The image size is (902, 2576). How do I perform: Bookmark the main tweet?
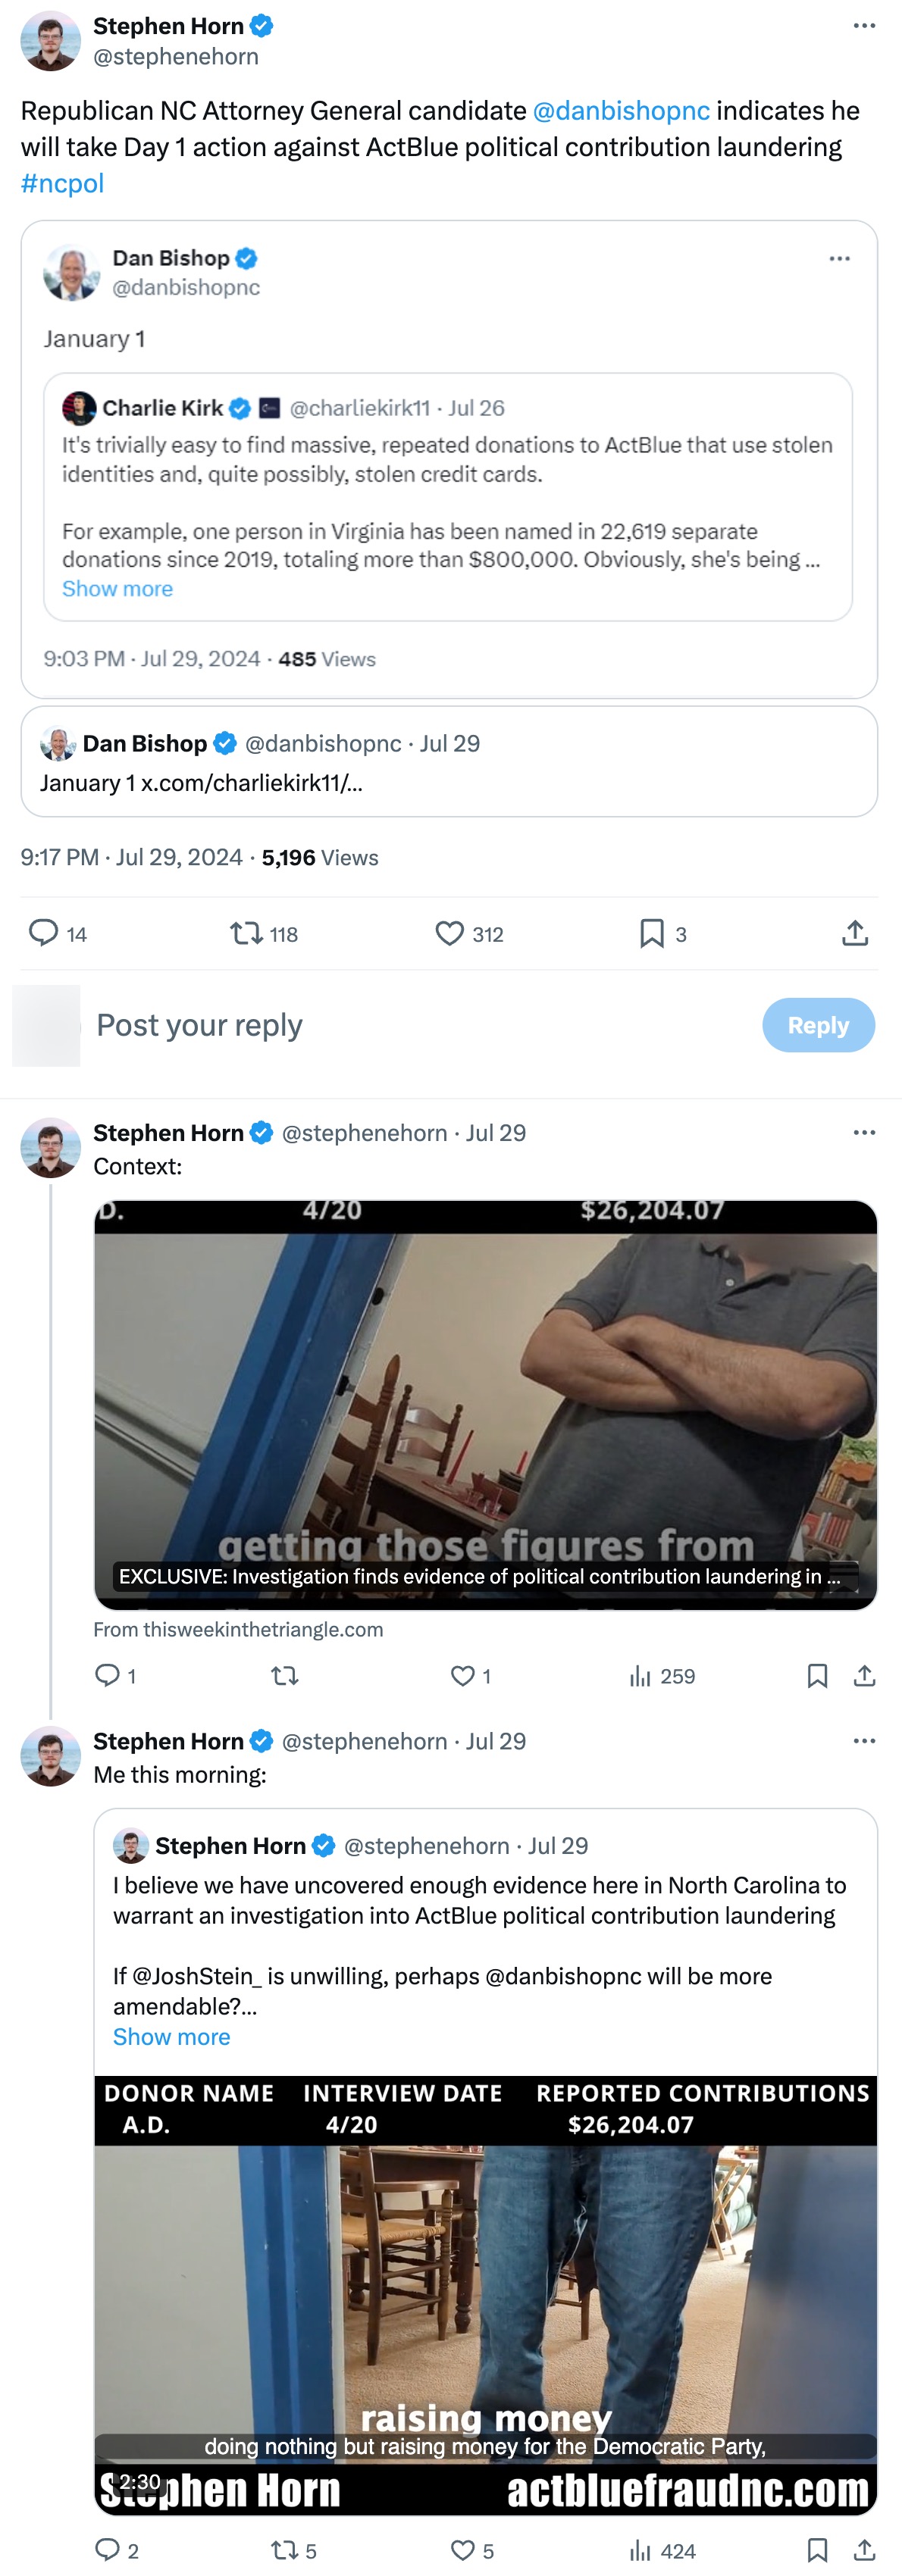[x=651, y=933]
